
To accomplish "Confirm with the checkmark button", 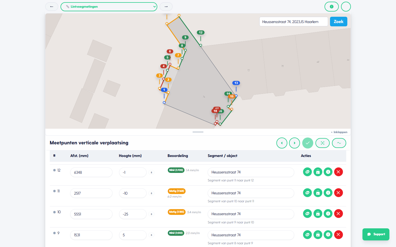I will (308, 143).
